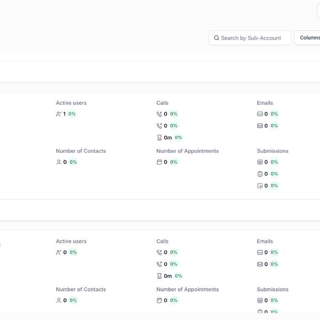Click the Number of Contacts label in first card
Image resolution: width=320 pixels, height=320 pixels.
click(x=80, y=151)
